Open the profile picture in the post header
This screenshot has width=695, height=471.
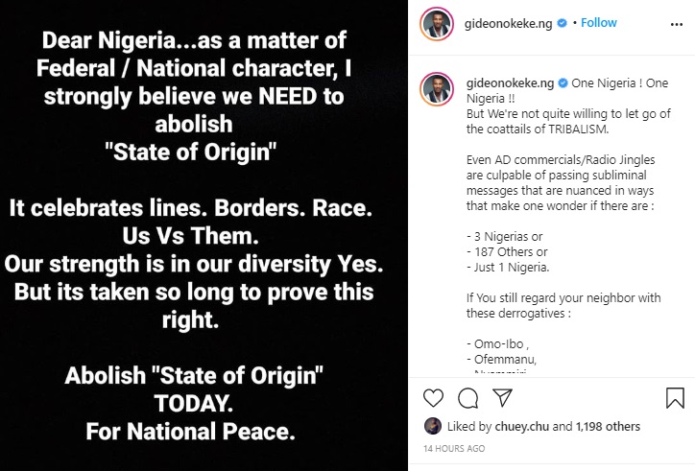click(x=437, y=22)
